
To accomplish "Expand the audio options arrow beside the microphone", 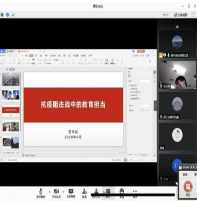I will (50, 192).
